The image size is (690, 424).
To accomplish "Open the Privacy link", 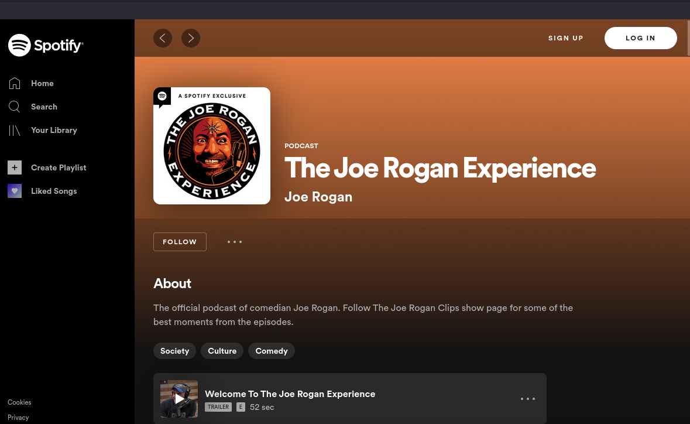I will point(18,418).
